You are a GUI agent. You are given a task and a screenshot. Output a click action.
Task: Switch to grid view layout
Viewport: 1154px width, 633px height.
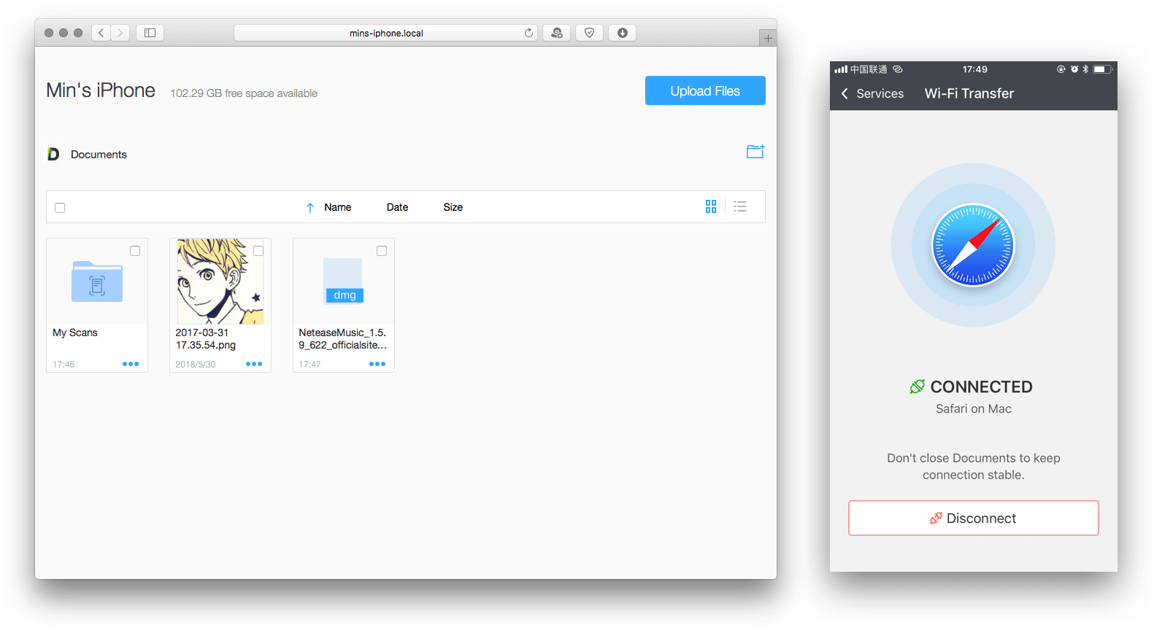tap(710, 206)
